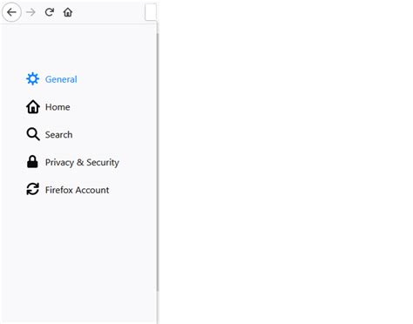Viewport: 413px width, 324px height.
Task: Reload the page with refresh icon
Action: point(50,12)
